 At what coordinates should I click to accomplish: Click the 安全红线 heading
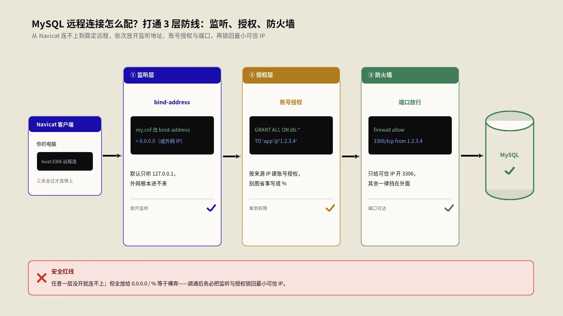point(63,271)
